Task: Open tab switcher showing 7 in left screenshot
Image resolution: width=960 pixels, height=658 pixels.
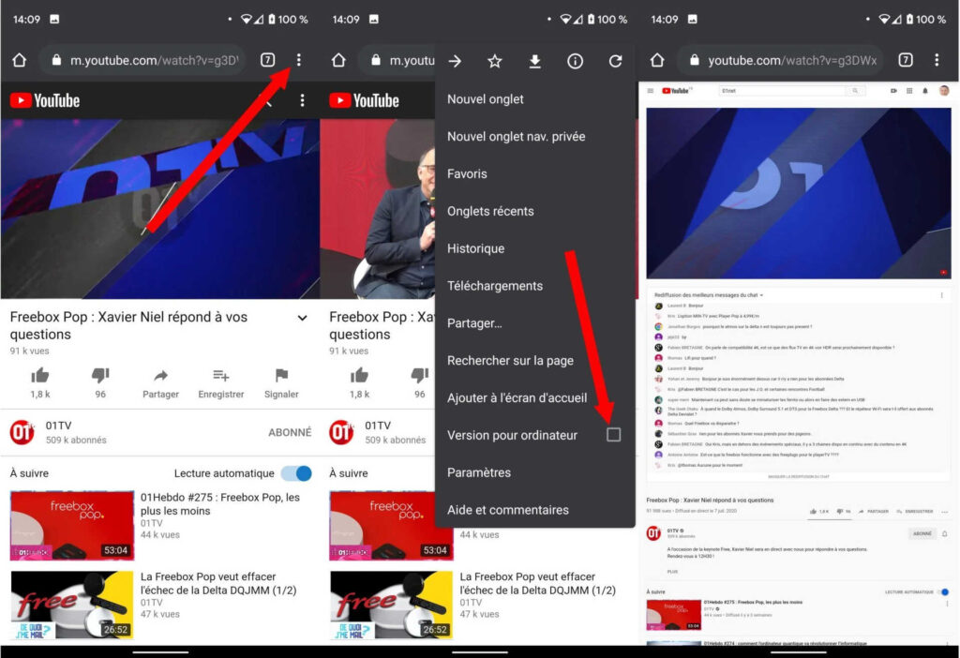Action: (x=267, y=60)
